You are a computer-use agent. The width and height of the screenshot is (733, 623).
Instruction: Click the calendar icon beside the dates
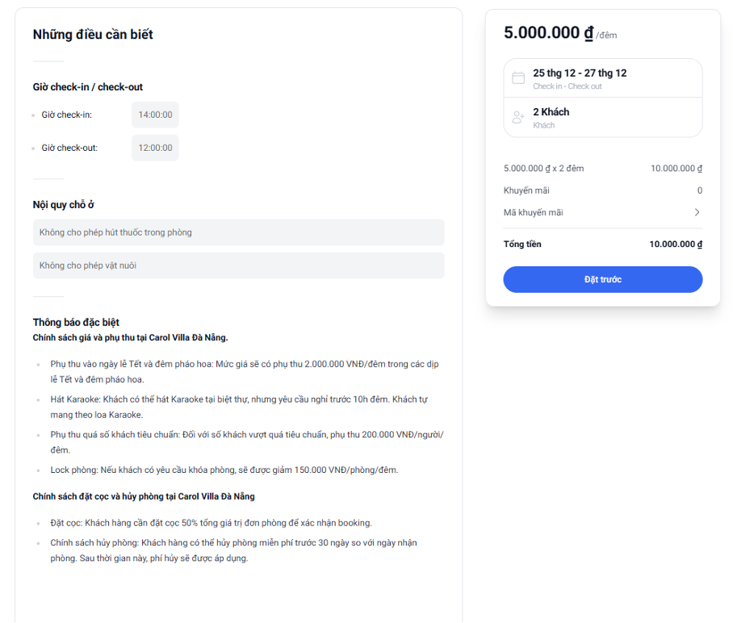pyautogui.click(x=518, y=78)
